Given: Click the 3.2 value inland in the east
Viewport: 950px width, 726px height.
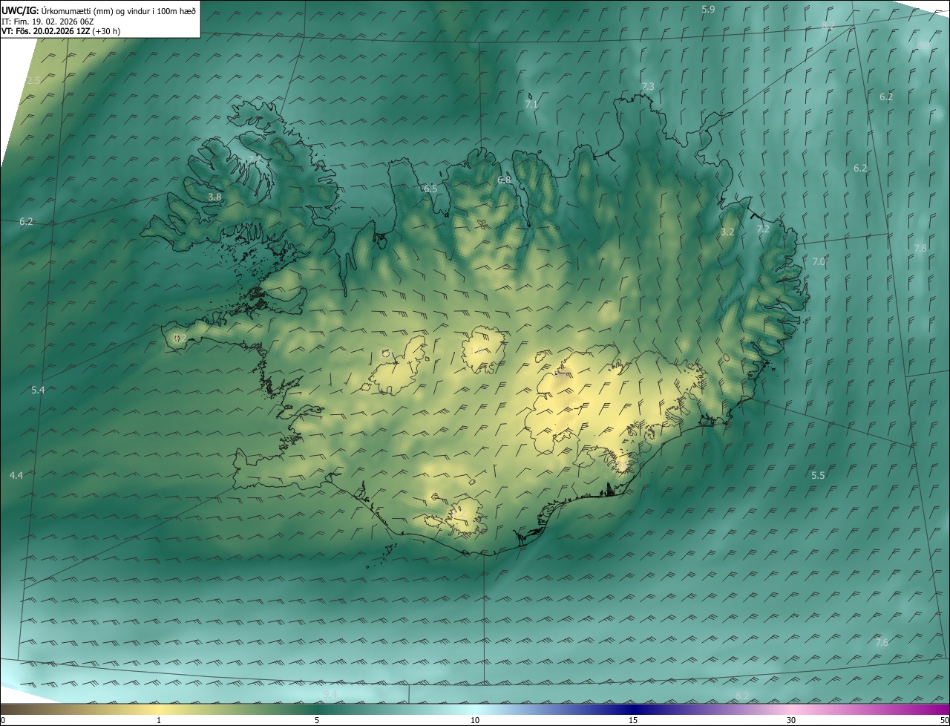Looking at the screenshot, I should pyautogui.click(x=727, y=232).
